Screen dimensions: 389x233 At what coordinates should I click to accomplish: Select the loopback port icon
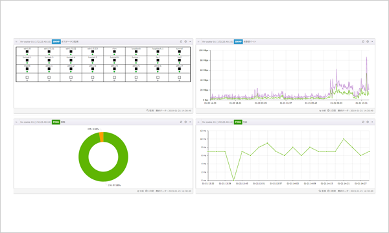[x=136, y=52]
